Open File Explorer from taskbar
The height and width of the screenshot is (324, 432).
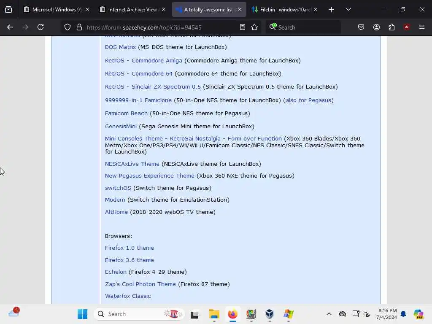(x=214, y=314)
